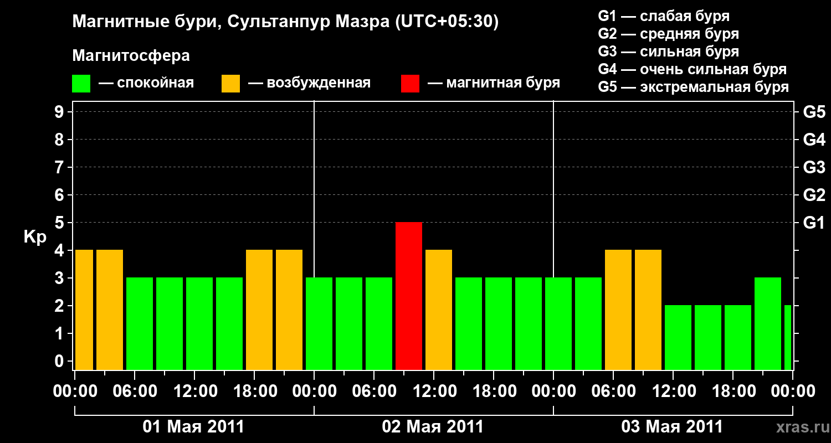Viewport: 831px width, 443px height.
Task: Click the 'G2 — средняя буря' legend line
Action: pos(669,34)
